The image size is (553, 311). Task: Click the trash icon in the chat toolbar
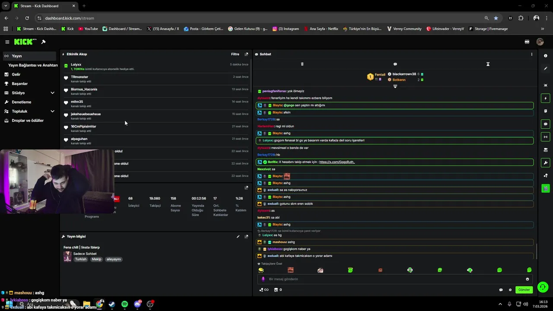(302, 64)
